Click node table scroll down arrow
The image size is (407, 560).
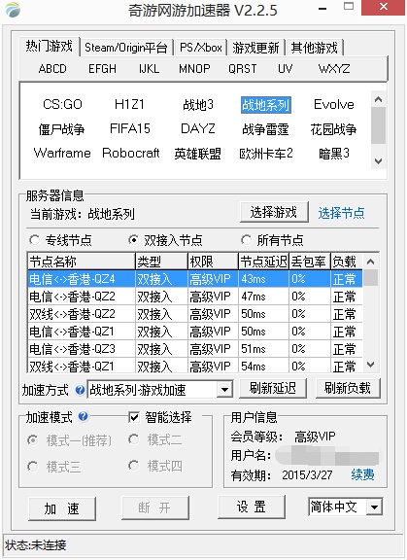pos(371,365)
